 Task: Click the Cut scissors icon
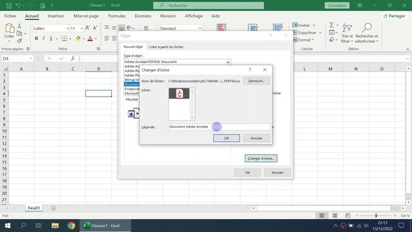point(19,26)
